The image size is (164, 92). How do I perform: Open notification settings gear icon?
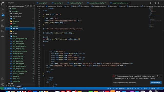[157, 76]
